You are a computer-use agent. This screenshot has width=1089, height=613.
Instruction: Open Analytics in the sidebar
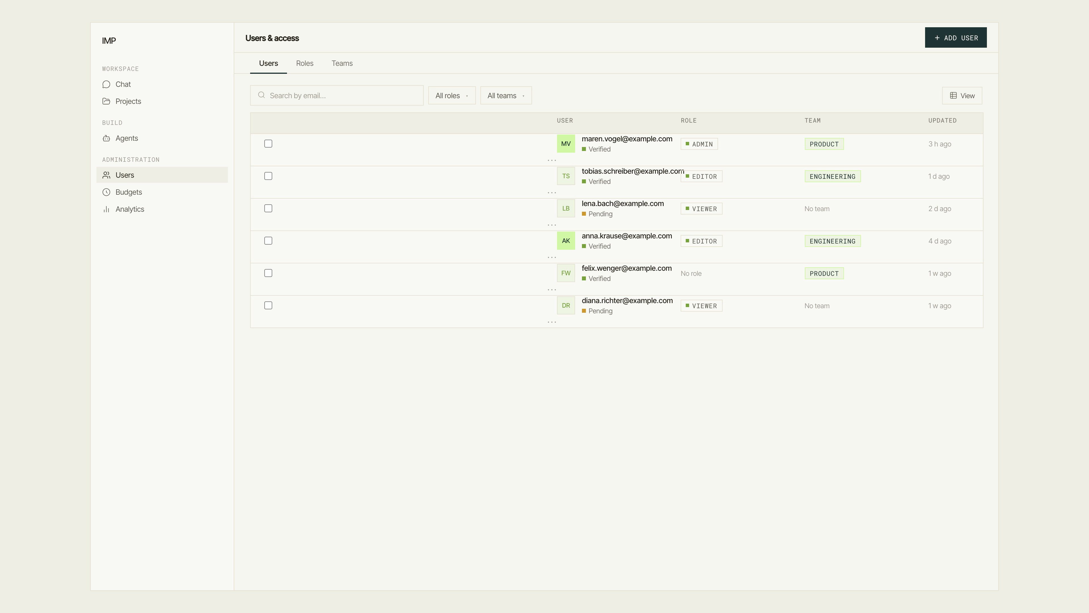(162, 209)
